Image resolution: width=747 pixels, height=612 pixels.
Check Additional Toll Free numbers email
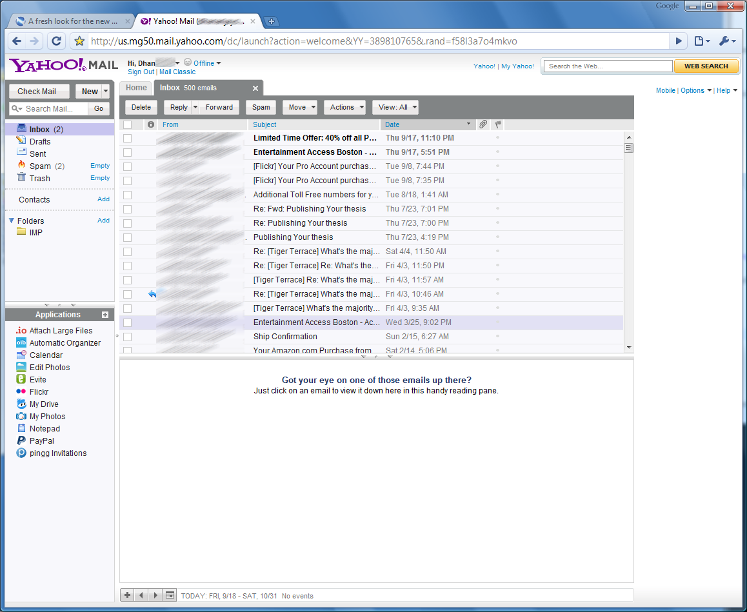(127, 195)
